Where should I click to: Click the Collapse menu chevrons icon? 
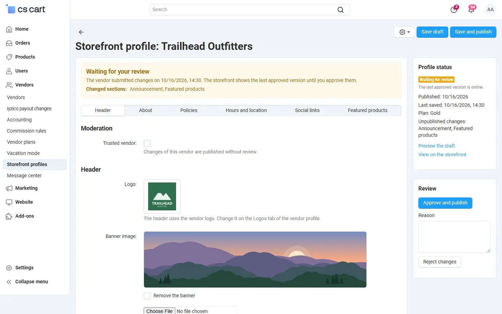[9, 282]
